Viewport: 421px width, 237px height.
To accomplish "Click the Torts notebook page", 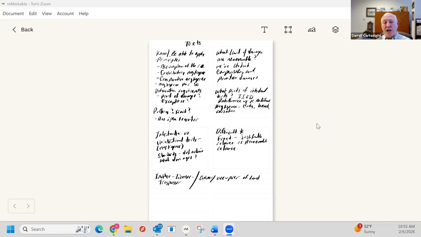I will pos(211,131).
